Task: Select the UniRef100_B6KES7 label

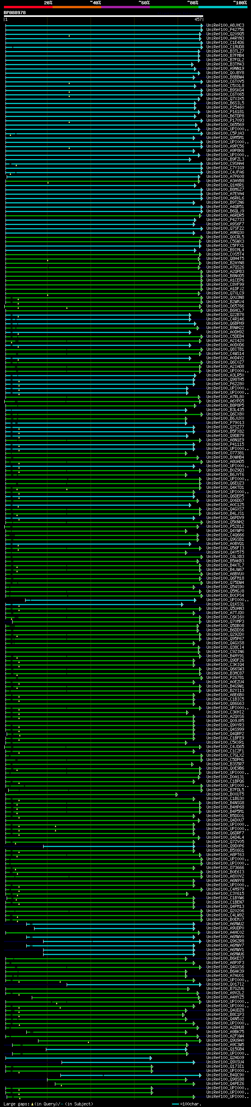Action: pyautogui.click(x=225, y=958)
